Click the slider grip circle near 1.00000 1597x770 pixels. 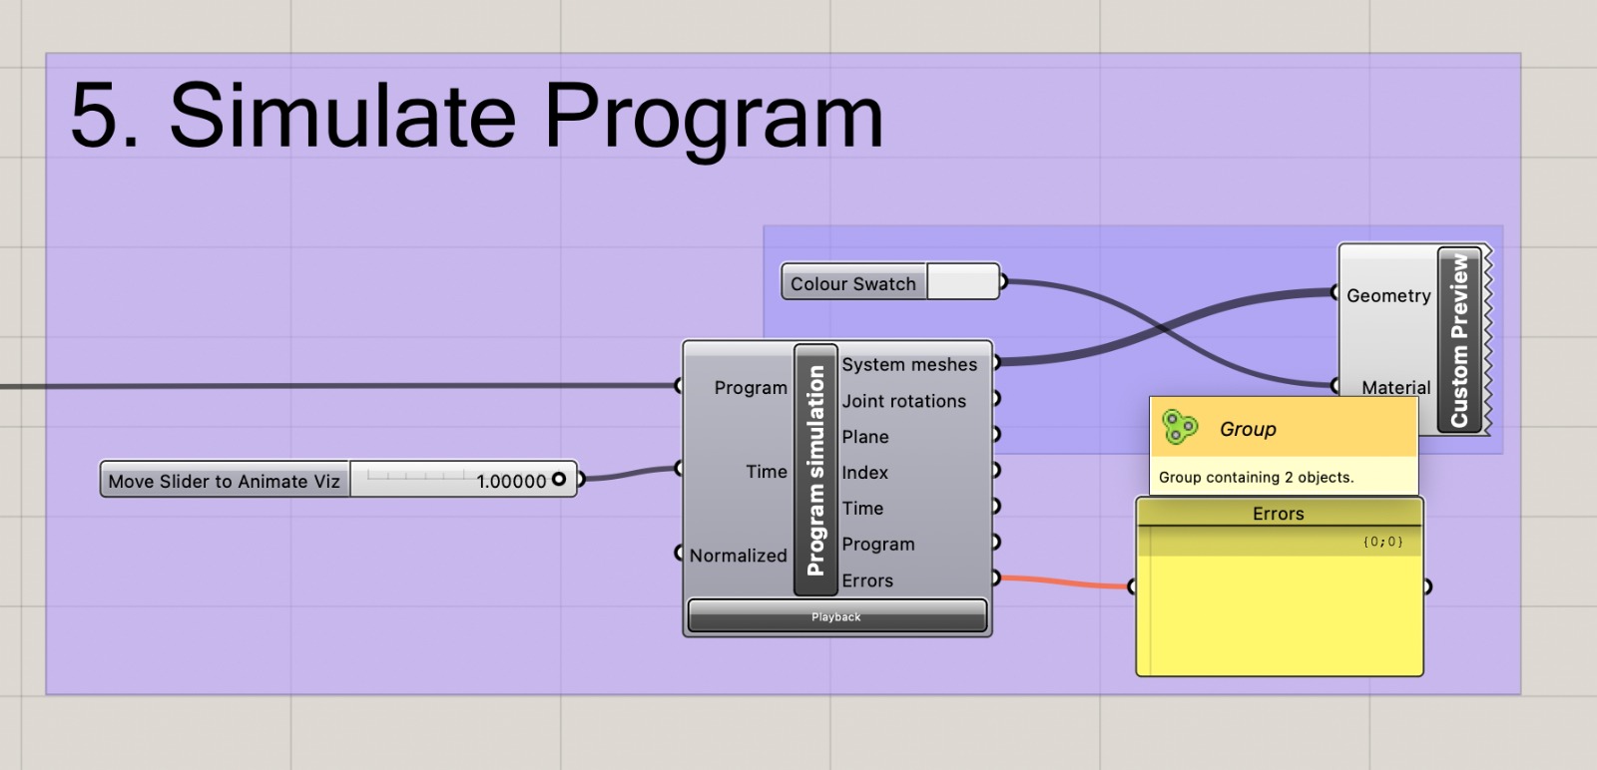(x=559, y=480)
